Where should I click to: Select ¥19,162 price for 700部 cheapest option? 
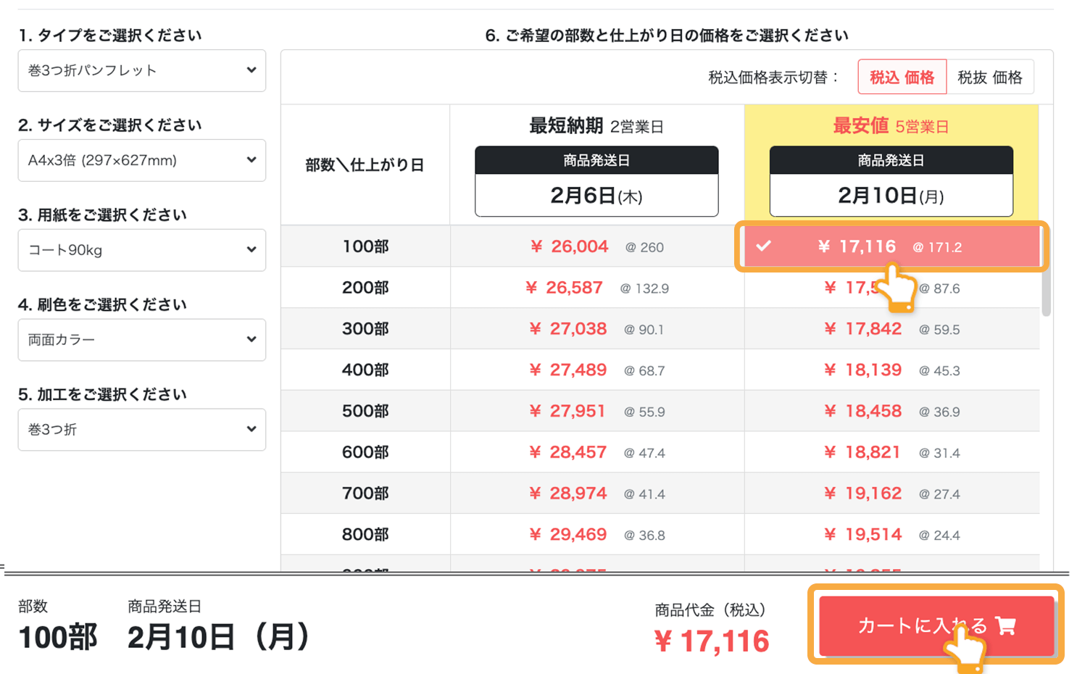click(890, 493)
